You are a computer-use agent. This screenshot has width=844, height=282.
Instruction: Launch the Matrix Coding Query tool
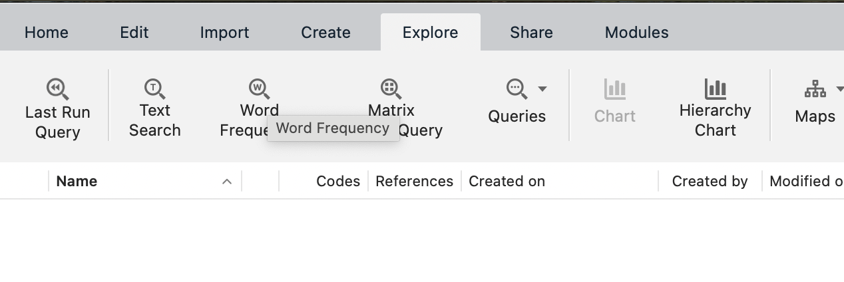pos(391,88)
